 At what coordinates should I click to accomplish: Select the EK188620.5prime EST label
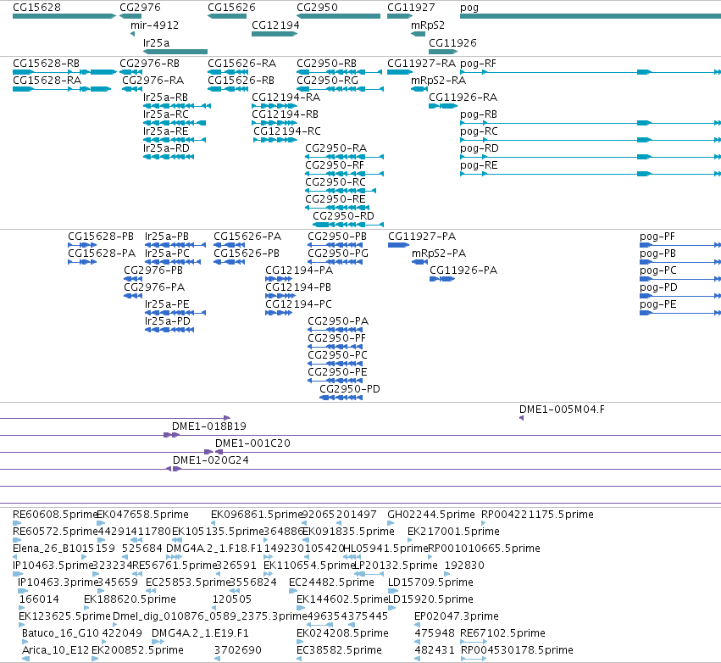[130, 599]
